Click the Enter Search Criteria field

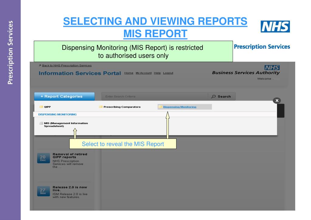click(x=155, y=96)
